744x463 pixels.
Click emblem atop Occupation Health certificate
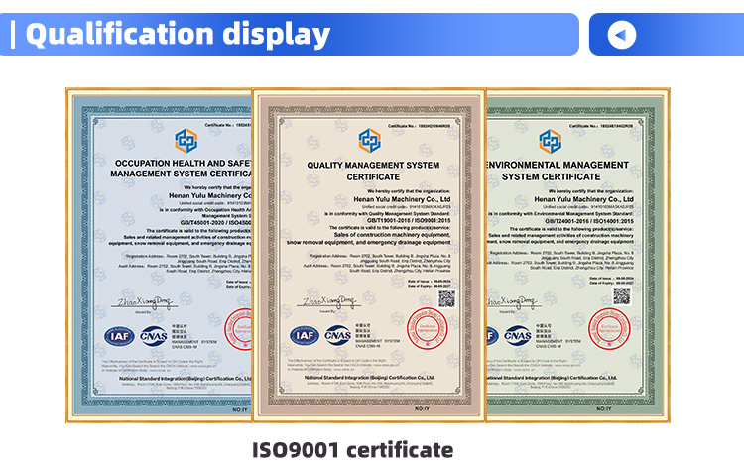tap(186, 141)
